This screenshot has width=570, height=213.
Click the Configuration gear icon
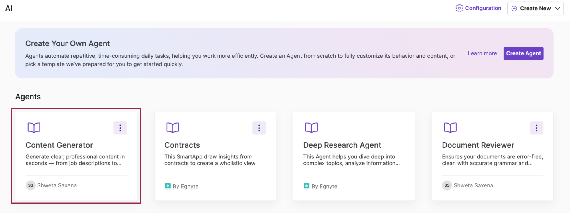(459, 8)
